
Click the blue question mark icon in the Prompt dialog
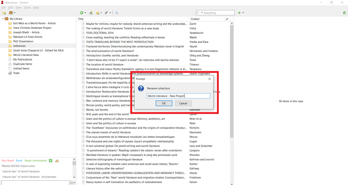pyautogui.click(x=141, y=89)
